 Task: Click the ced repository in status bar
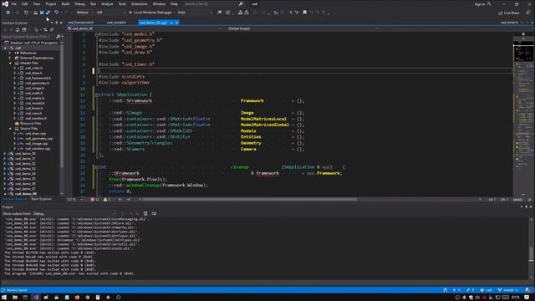[x=487, y=290]
